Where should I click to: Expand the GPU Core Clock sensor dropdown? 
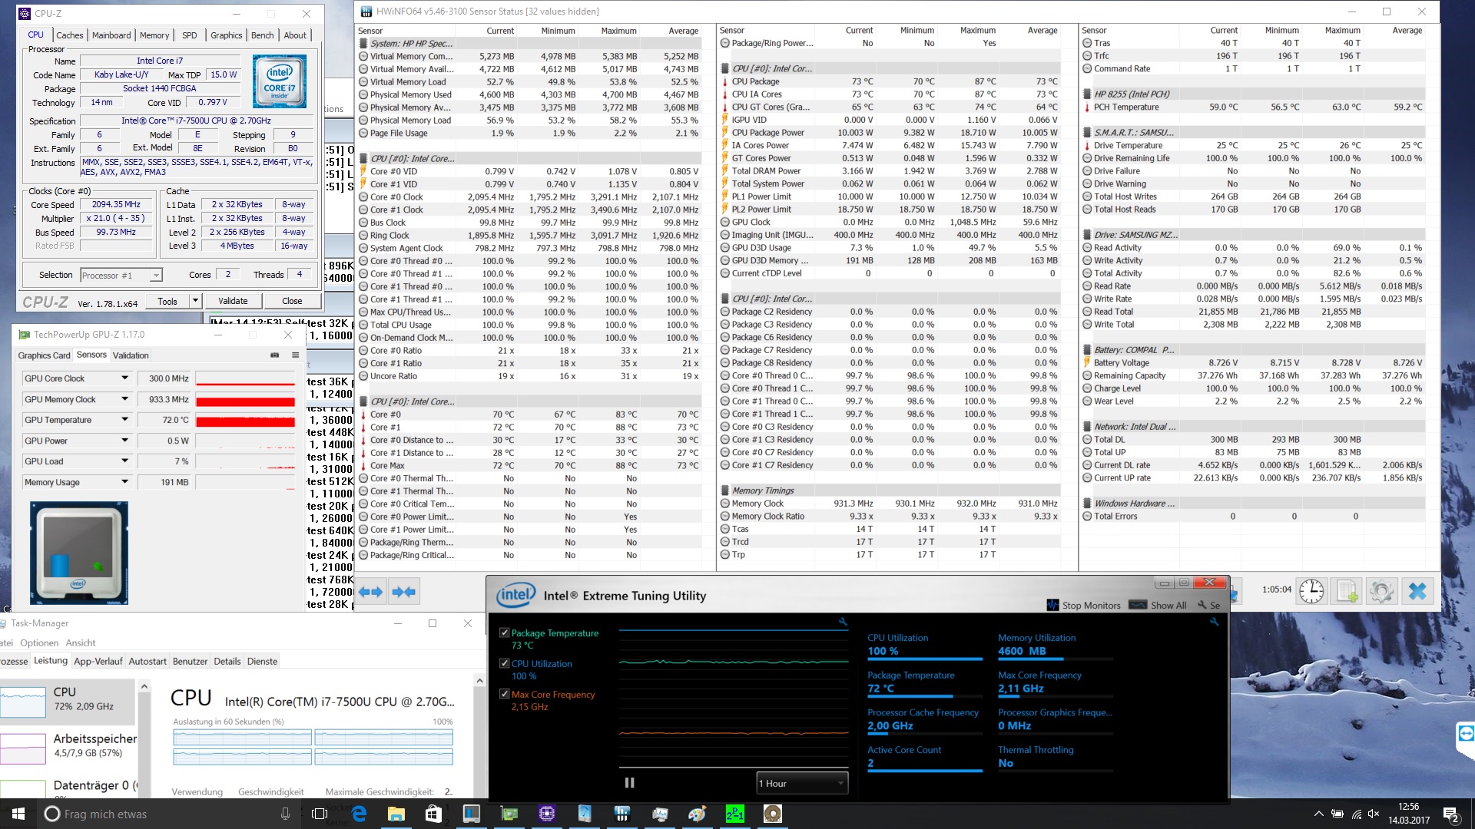124,378
